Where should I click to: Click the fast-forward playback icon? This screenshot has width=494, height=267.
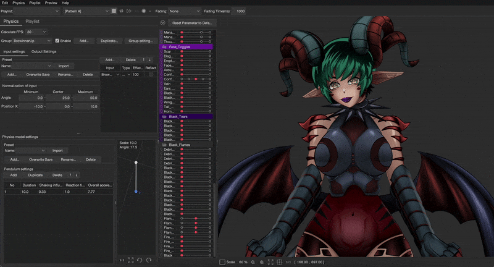(129, 11)
